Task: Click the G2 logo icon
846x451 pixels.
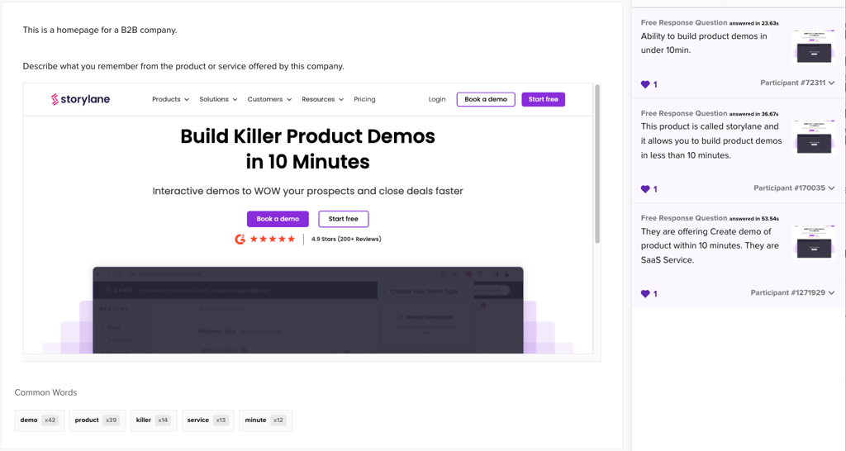Action: click(240, 239)
